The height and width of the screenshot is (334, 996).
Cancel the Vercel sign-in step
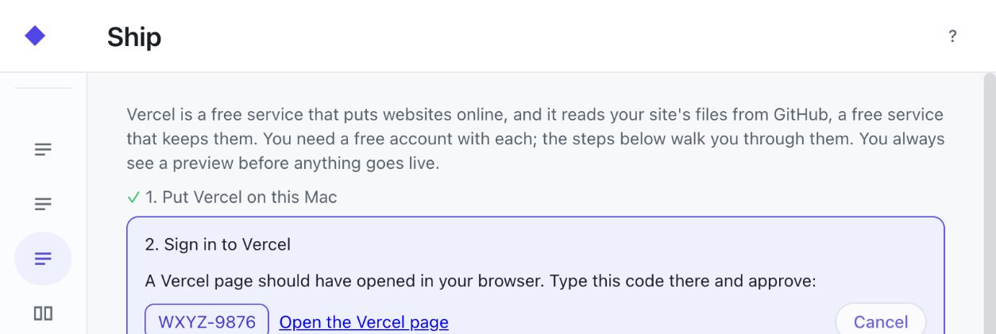click(x=881, y=321)
